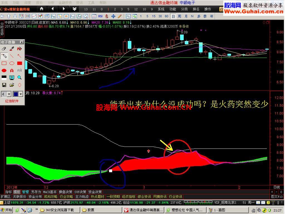The width and height of the screenshot is (285, 214).
Task: Go to the home button in top bar
Action: click(42, 9)
